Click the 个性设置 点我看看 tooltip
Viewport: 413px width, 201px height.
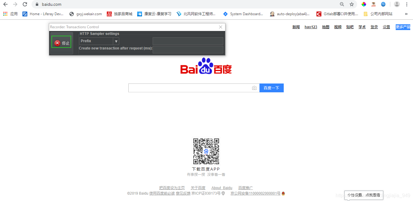(x=364, y=195)
